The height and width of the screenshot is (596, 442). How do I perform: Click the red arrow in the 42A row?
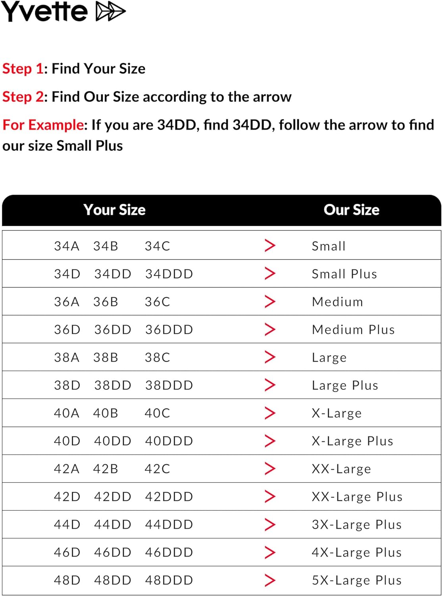(270, 468)
